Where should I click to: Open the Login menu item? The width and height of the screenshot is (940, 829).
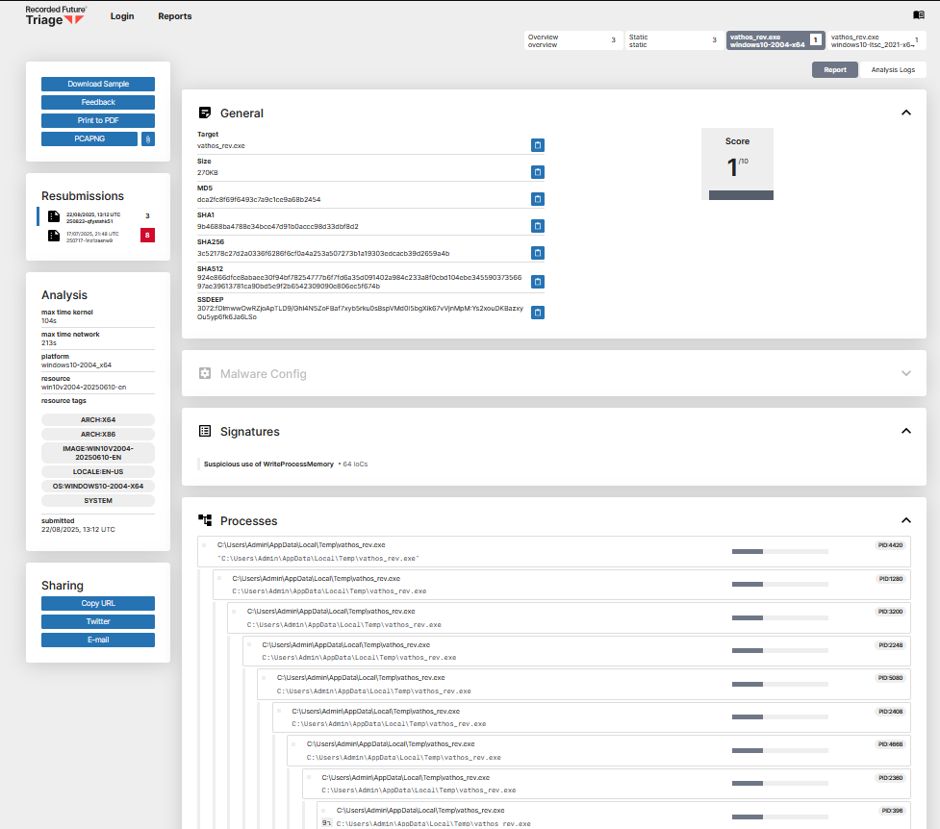122,16
